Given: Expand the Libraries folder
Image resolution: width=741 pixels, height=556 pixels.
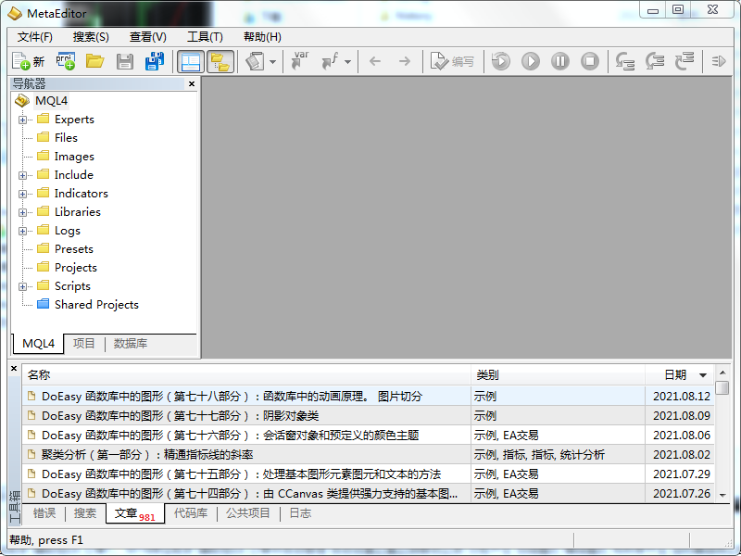Looking at the screenshot, I should pos(22,212).
